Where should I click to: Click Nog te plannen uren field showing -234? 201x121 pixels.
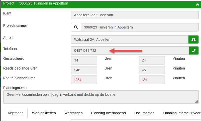pyautogui.click(x=84, y=80)
